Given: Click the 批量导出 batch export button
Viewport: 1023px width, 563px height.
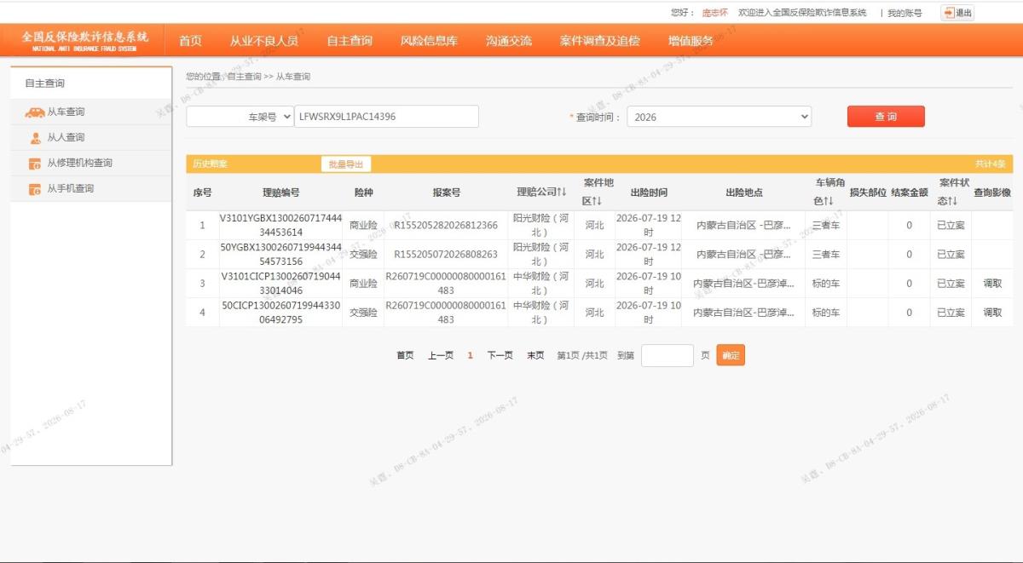Looking at the screenshot, I should pos(345,164).
